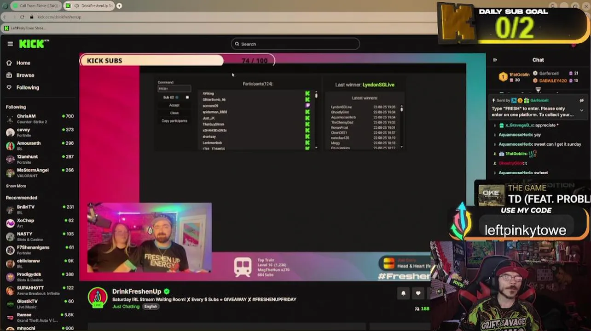Expand Show More following list
Image resolution: width=591 pixels, height=331 pixels.
click(16, 186)
